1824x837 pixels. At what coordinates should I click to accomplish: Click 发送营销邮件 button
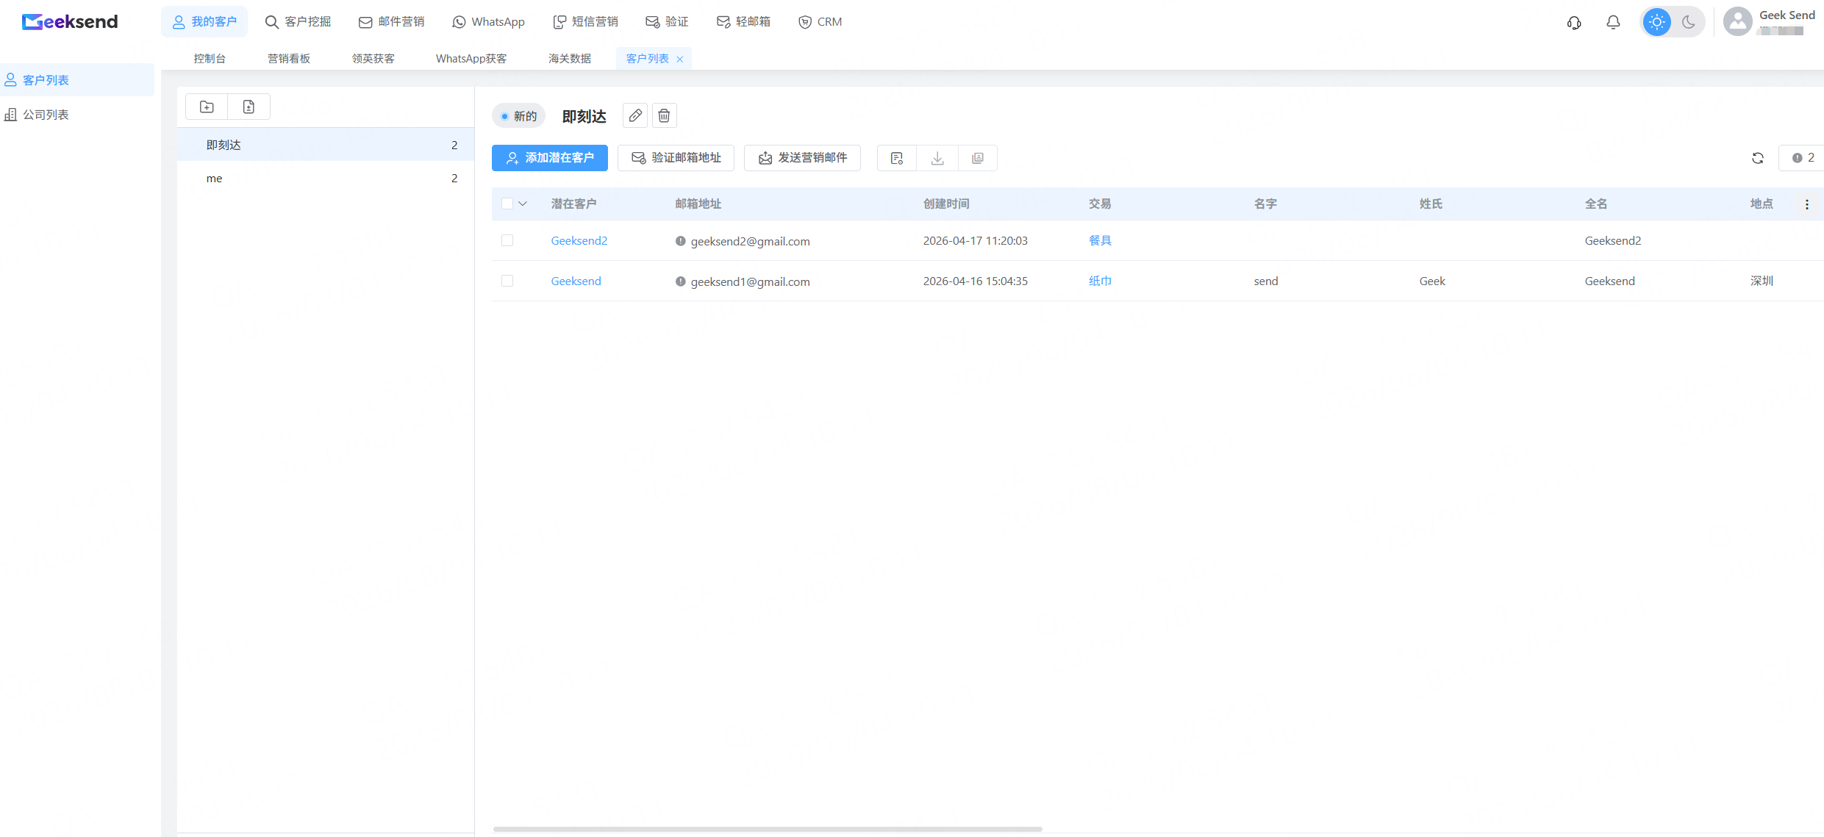803,158
